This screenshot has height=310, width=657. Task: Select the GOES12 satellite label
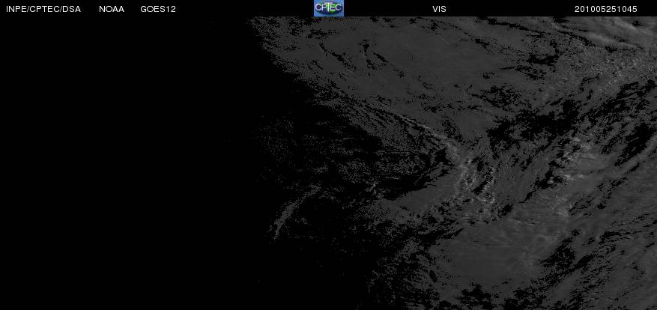[x=158, y=9]
